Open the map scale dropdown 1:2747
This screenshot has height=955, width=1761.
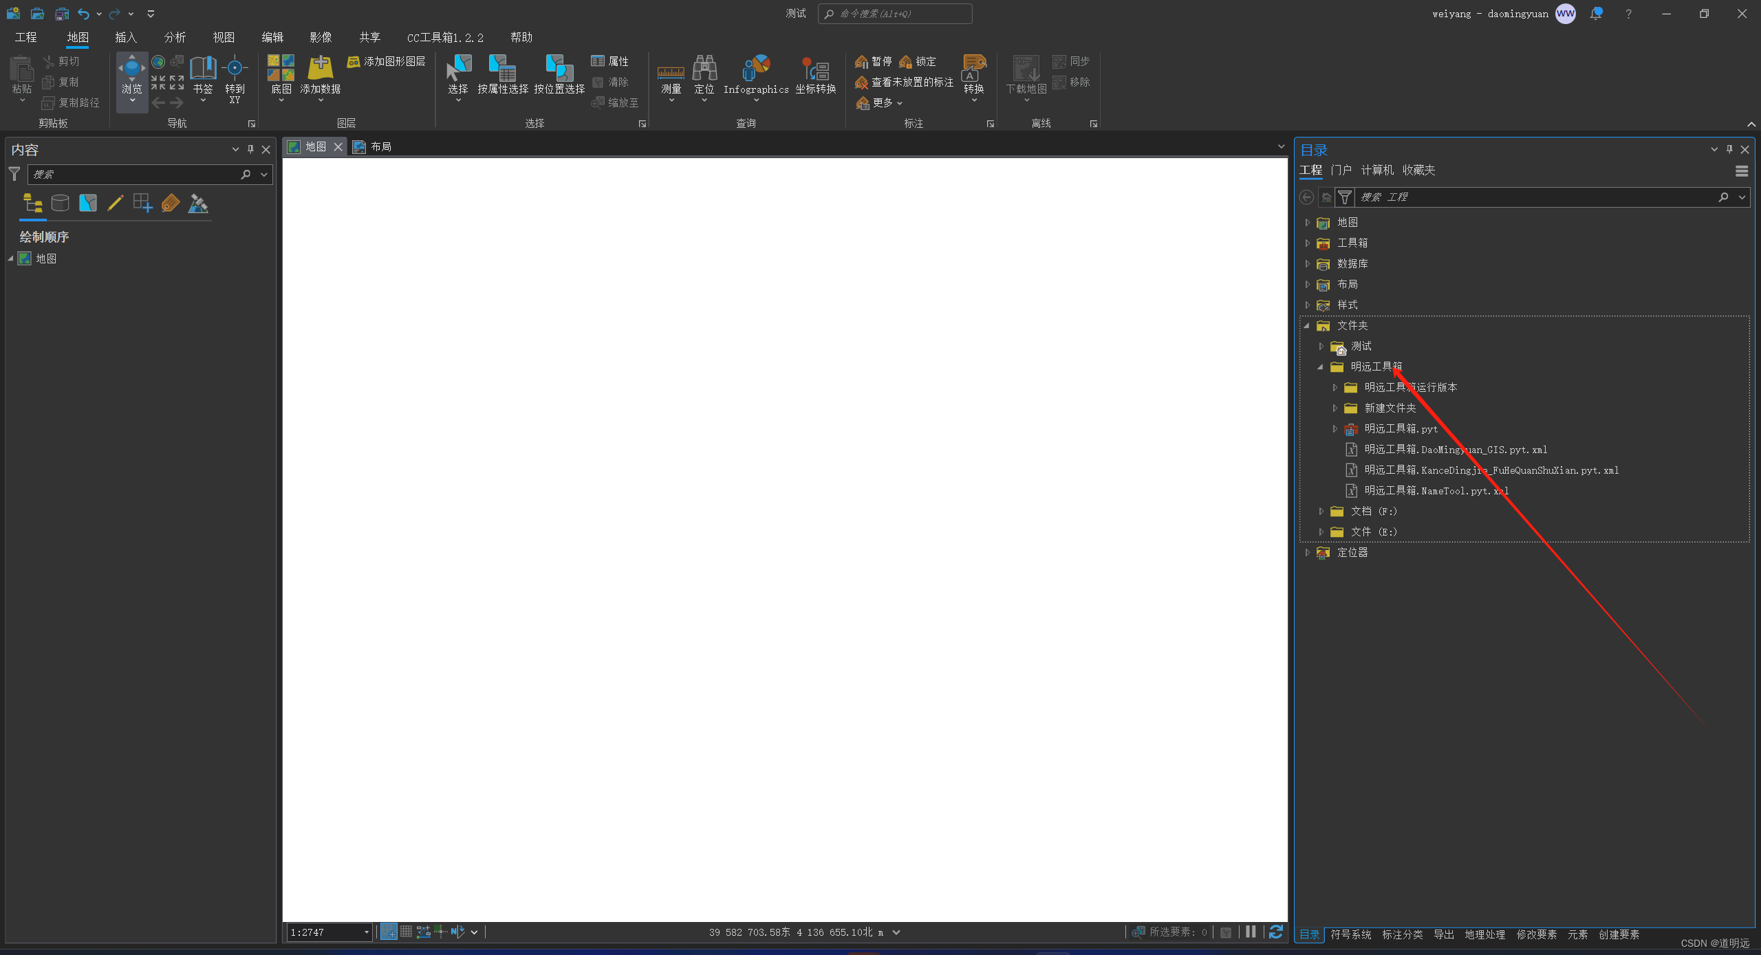pos(366,933)
